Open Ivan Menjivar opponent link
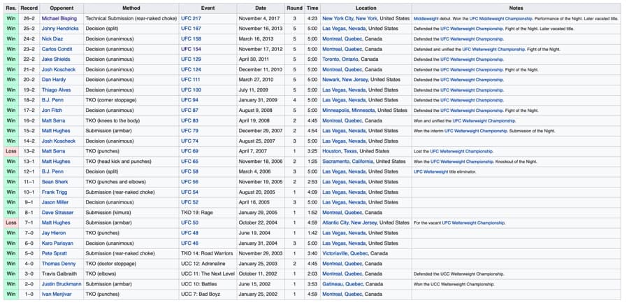The width and height of the screenshot is (629, 305). pyautogui.click(x=57, y=295)
